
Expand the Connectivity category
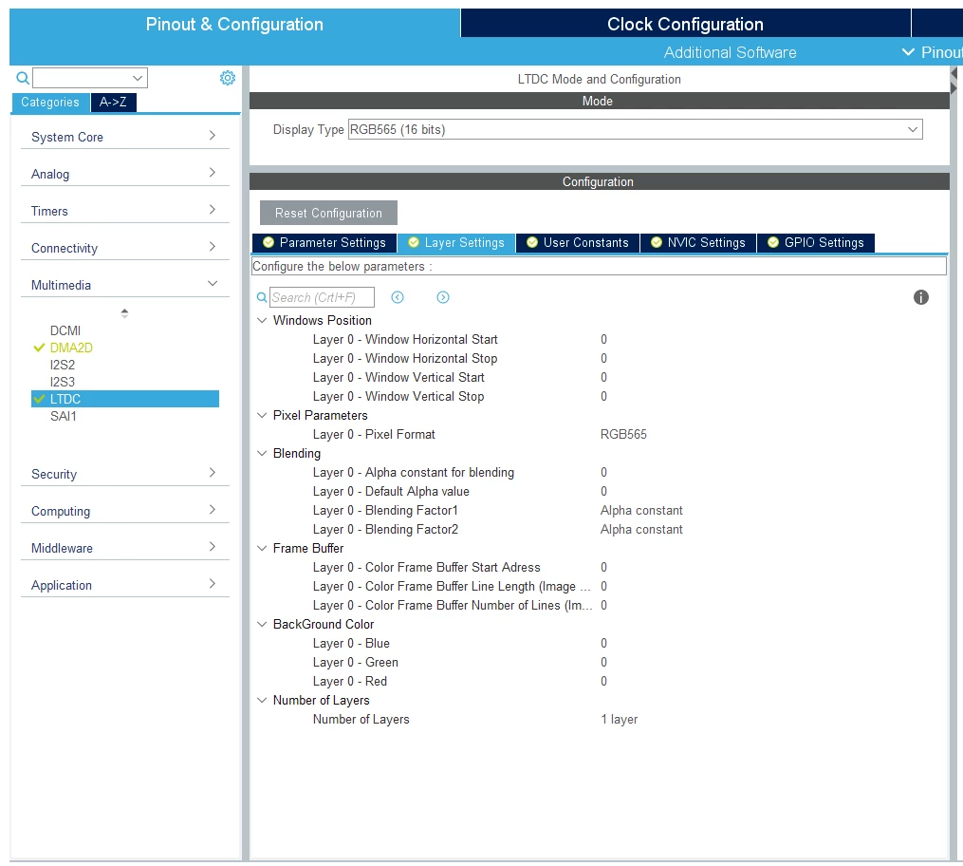(x=124, y=248)
